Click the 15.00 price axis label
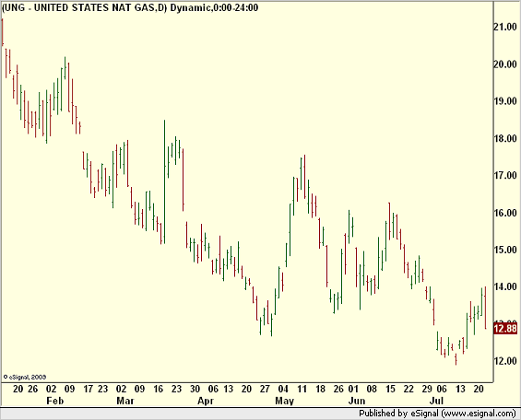This screenshot has height=420, width=521. coord(505,250)
